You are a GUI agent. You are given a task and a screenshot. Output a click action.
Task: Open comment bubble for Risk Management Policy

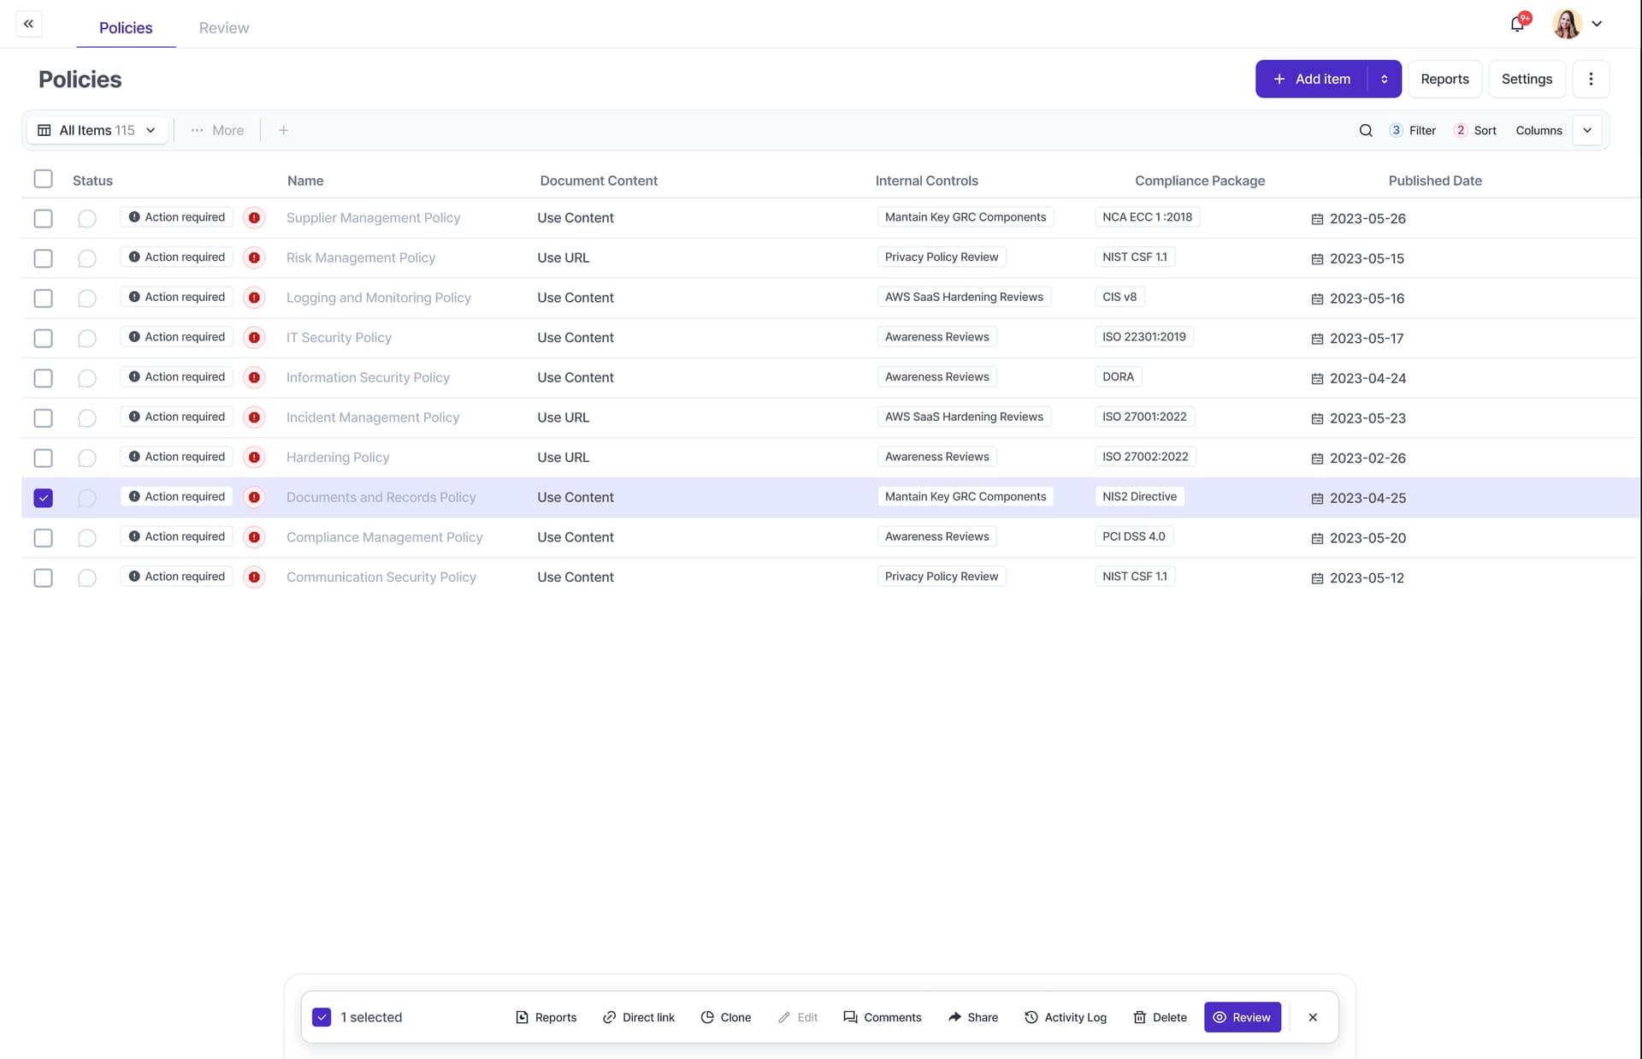click(86, 258)
